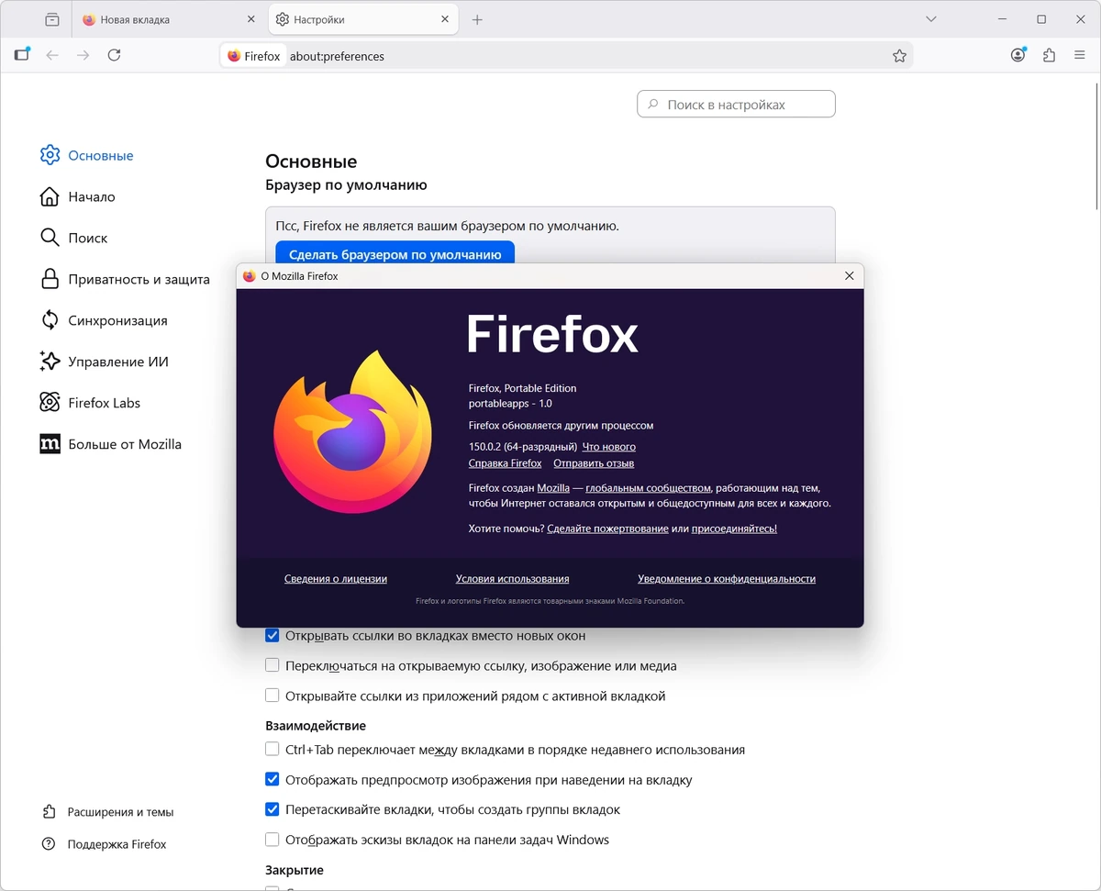
Task: Click the gear icon beside Основные
Action: point(50,155)
